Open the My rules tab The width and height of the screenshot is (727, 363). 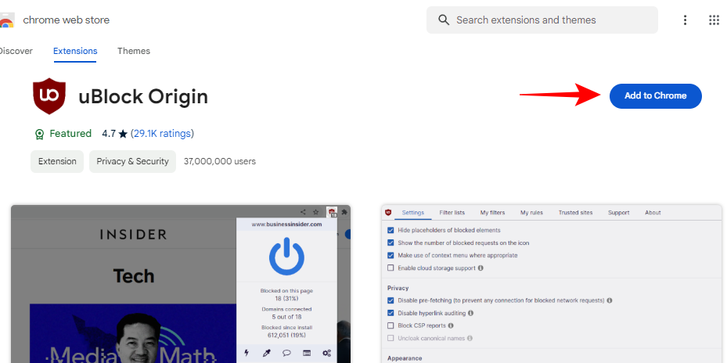(x=531, y=212)
